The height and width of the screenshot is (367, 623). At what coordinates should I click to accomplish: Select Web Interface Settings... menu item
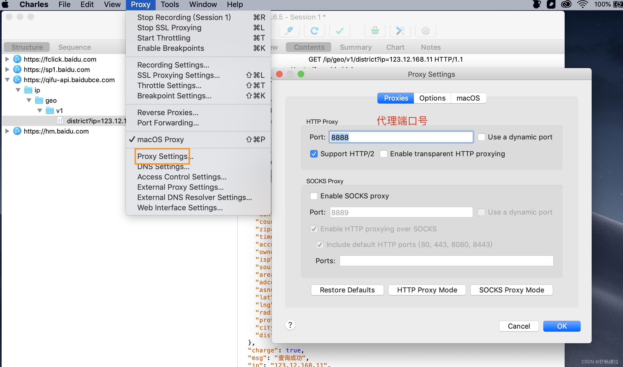[x=198, y=208]
